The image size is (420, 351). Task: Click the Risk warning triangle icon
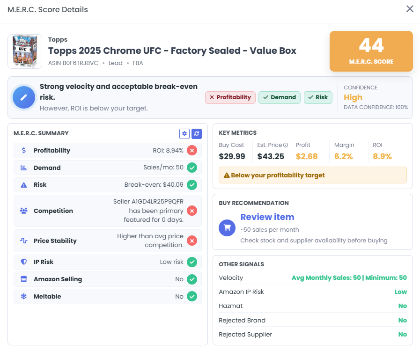coord(23,185)
